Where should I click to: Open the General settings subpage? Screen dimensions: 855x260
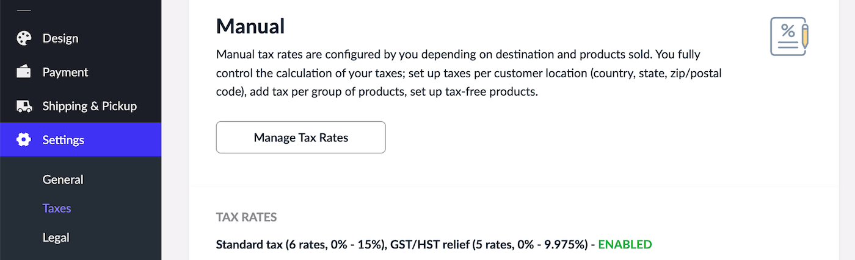[x=63, y=180]
